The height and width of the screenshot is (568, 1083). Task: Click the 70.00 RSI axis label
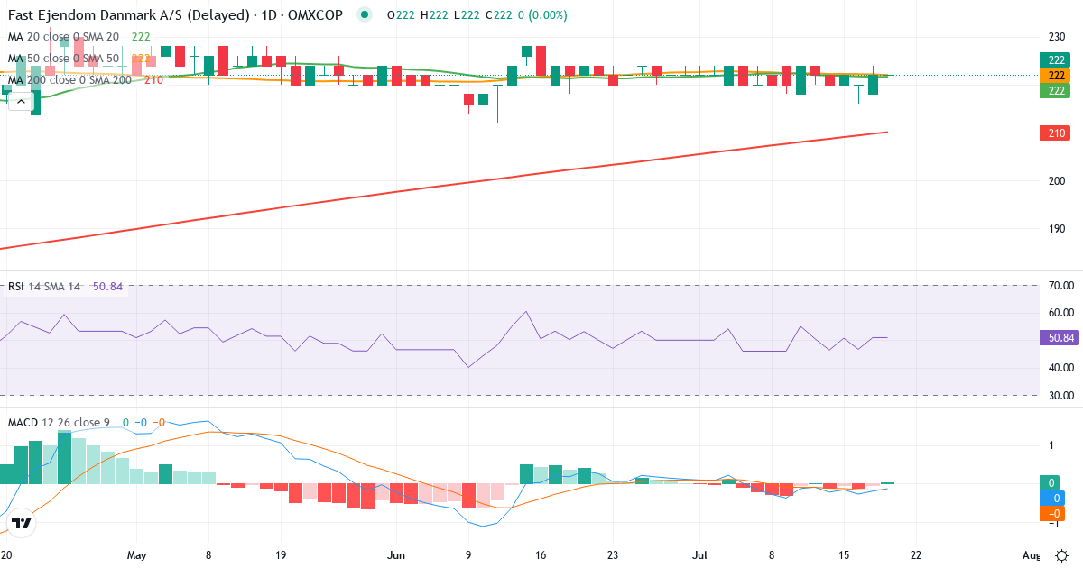point(1062,286)
